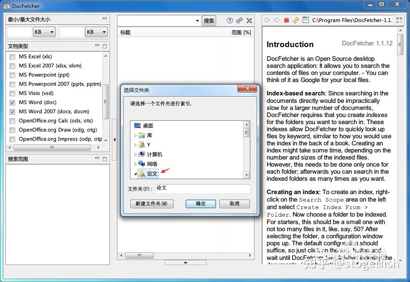
Task: Open the DocFetcher preferences gears icon
Action: pyautogui.click(x=239, y=20)
